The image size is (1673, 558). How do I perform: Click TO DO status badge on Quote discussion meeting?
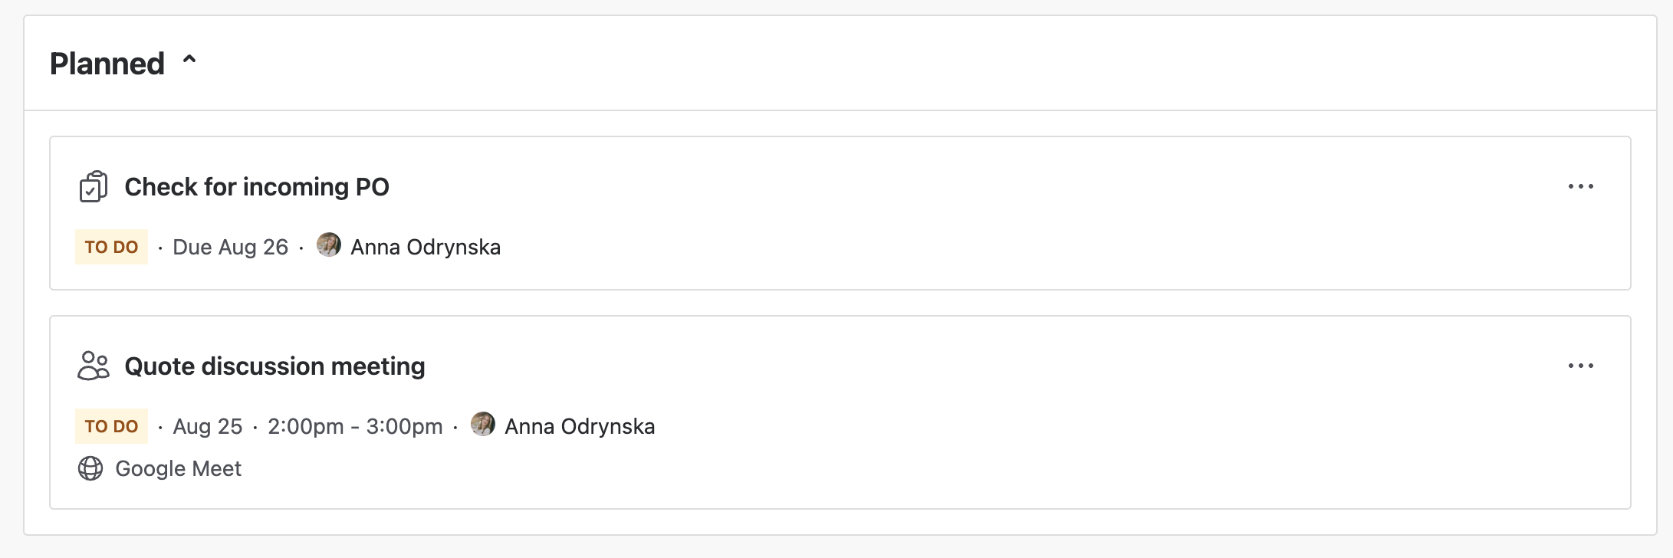pos(111,426)
